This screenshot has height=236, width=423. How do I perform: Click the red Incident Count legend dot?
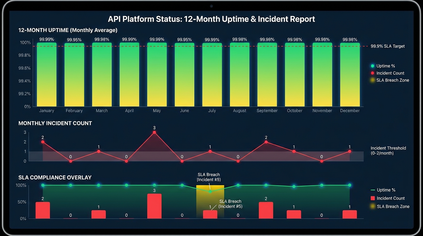tap(373, 73)
